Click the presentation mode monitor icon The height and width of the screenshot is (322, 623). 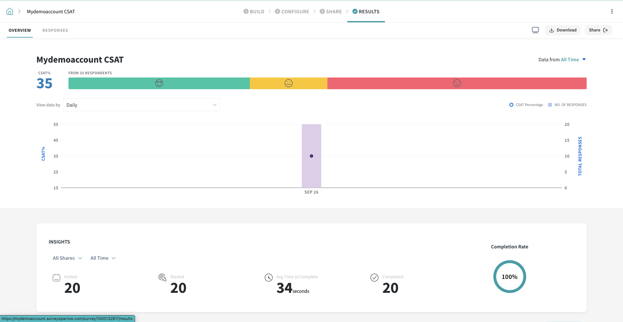click(x=535, y=30)
